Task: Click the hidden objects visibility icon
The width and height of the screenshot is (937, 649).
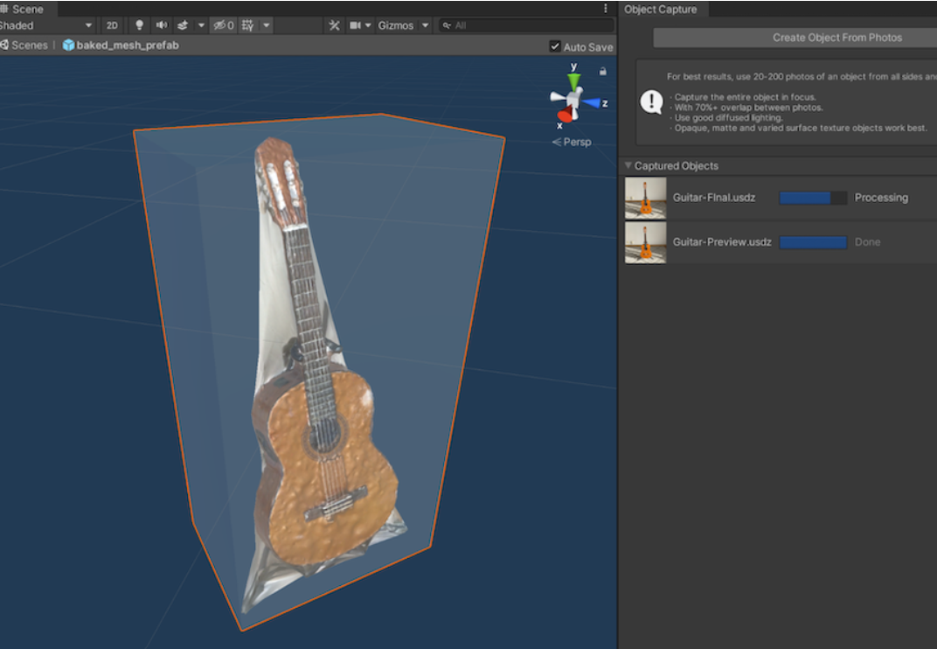Action: click(223, 25)
